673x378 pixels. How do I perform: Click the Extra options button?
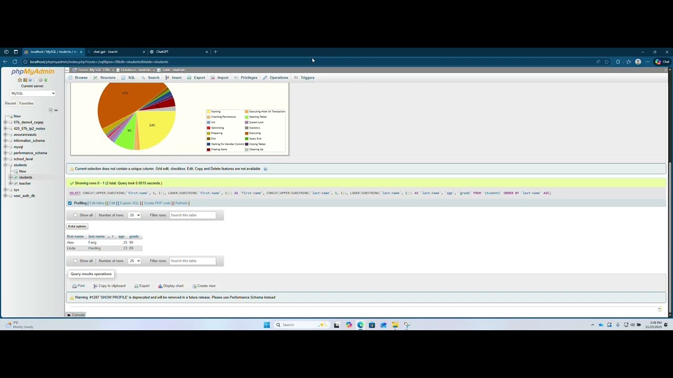pos(77,227)
